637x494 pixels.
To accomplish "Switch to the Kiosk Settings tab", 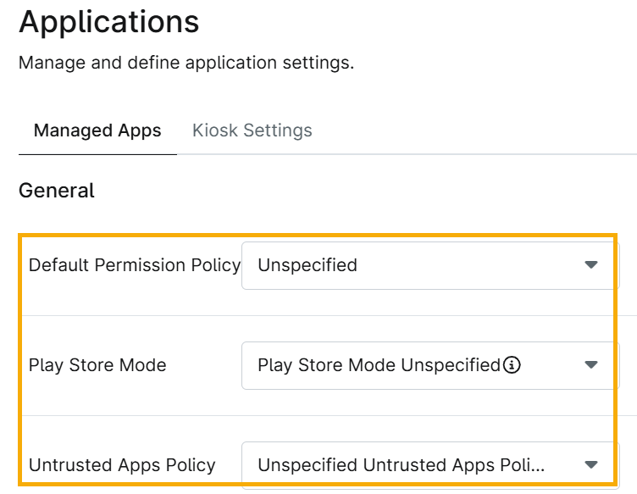I will 252,130.
